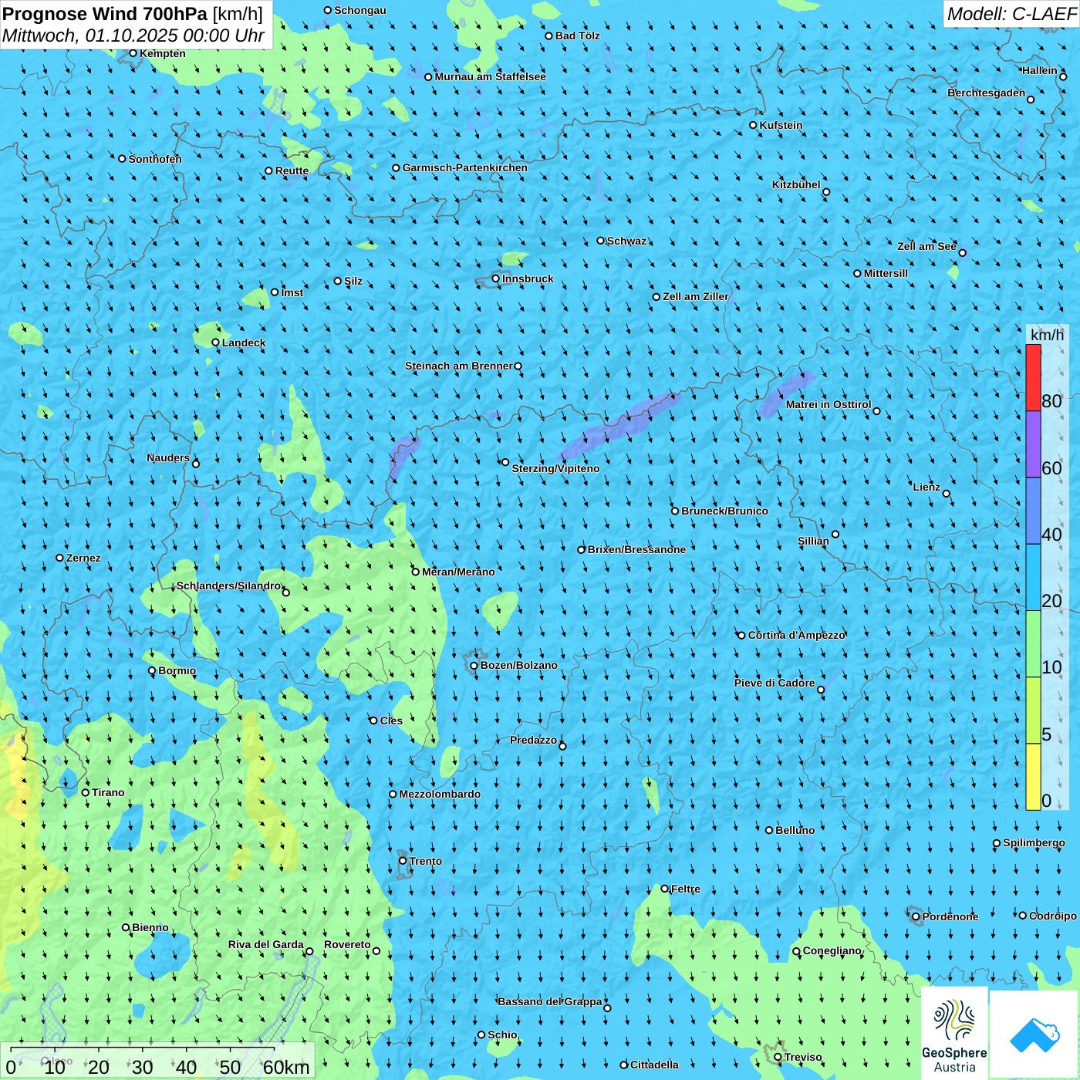Image resolution: width=1080 pixels, height=1080 pixels.
Task: Click the 'Schlanders/Silandro' label
Action: [229, 586]
